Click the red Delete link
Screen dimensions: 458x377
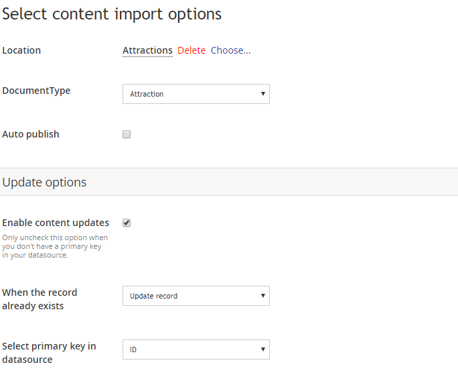pos(192,50)
